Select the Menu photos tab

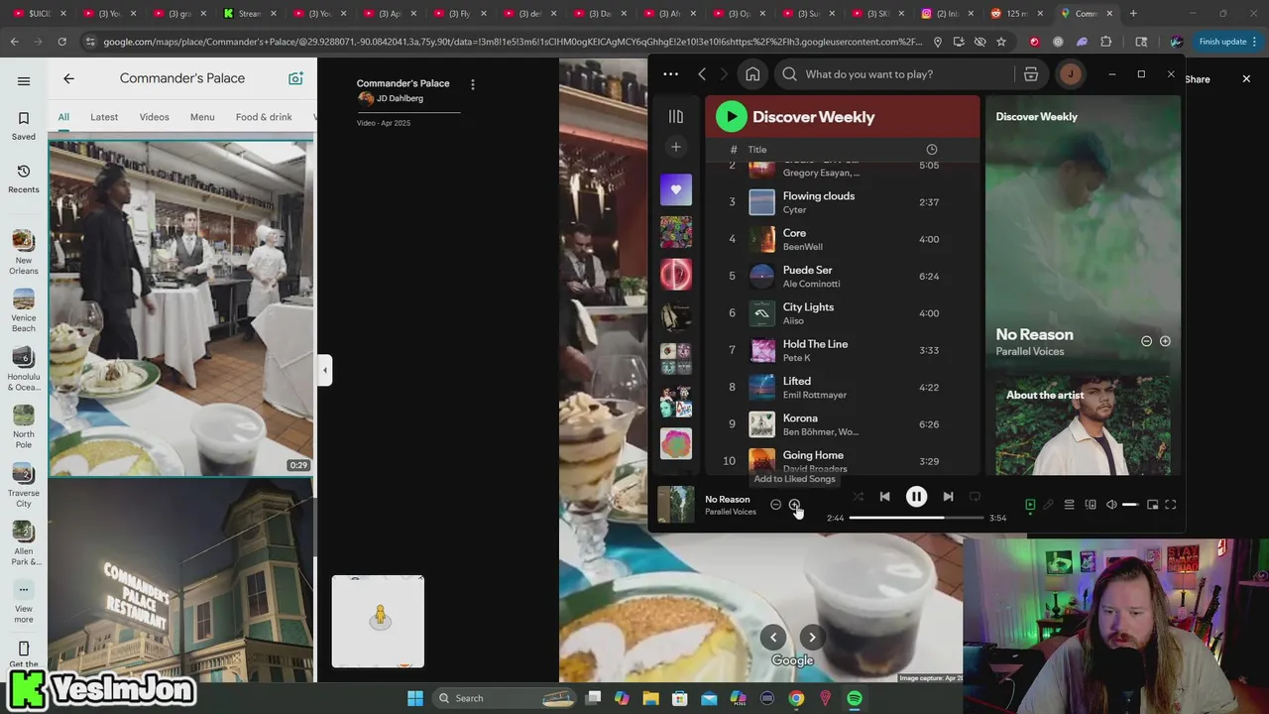point(202,117)
